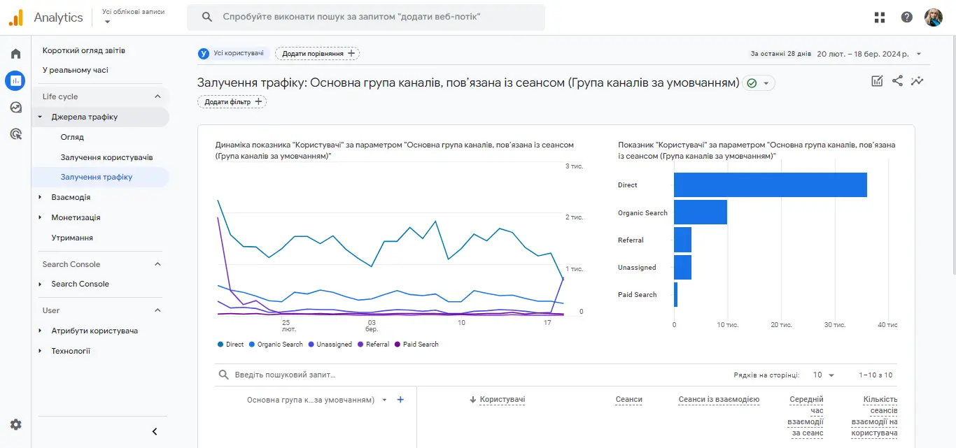The width and height of the screenshot is (956, 448).
Task: Select 'Огляд' under Джерела трафіку
Action: point(72,136)
